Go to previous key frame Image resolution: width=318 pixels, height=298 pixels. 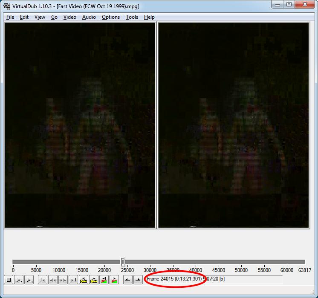(84, 280)
